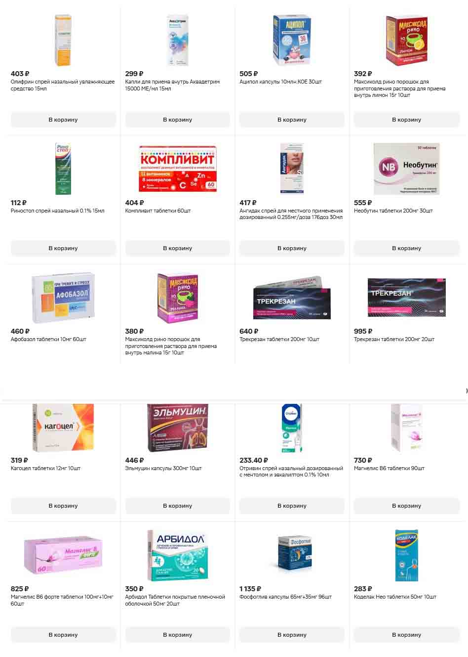This screenshot has width=468, height=657.
Task: View Трекрезан 20шт package image
Action: pos(407,298)
